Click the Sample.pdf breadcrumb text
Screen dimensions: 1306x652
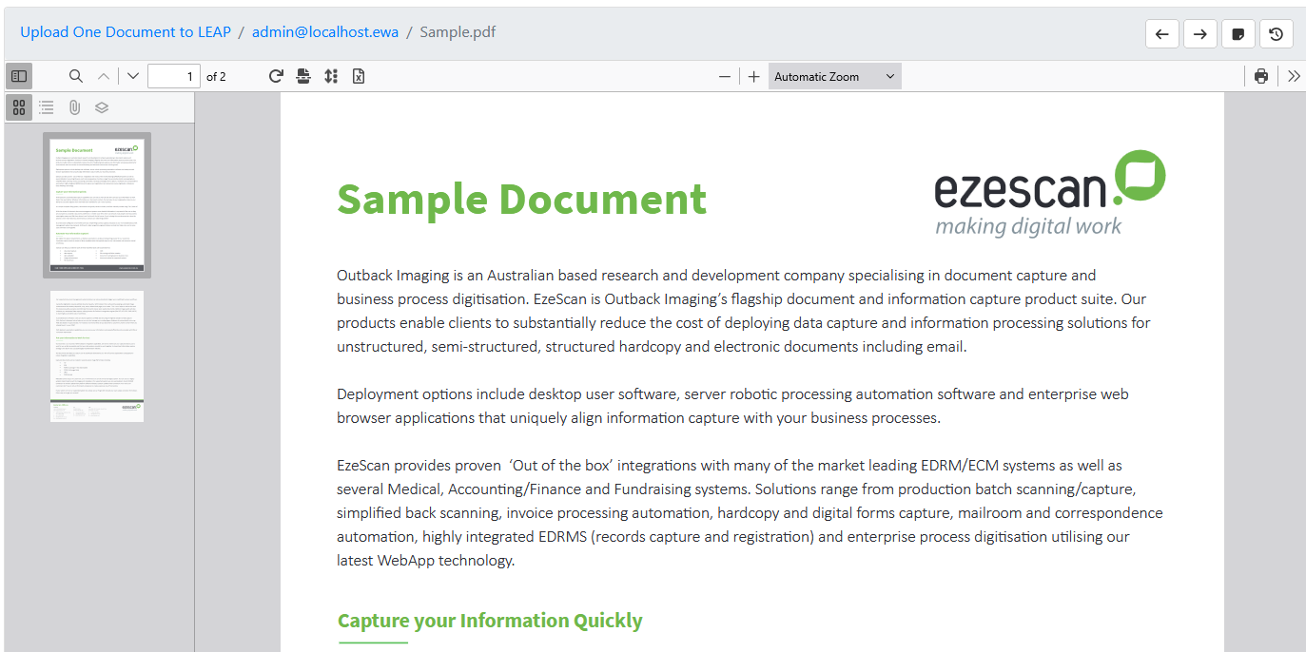[458, 32]
